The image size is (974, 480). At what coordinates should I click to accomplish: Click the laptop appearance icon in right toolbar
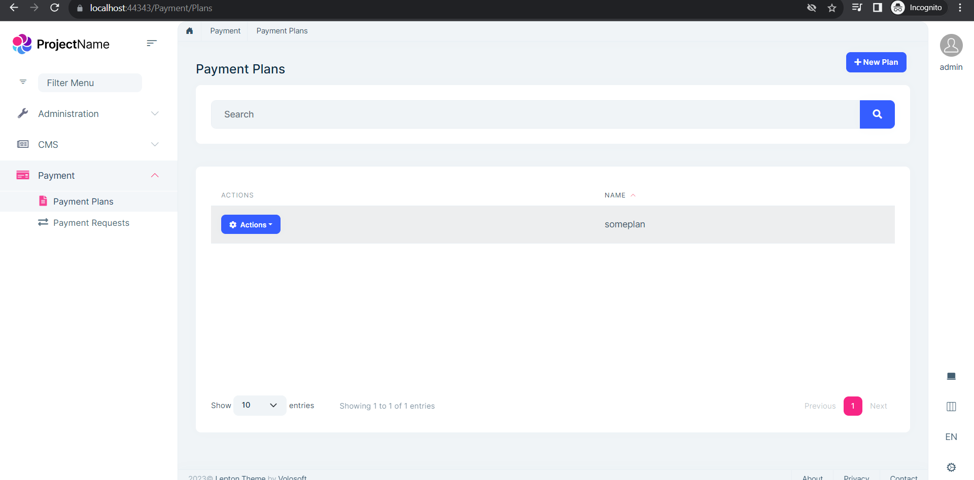pos(951,376)
